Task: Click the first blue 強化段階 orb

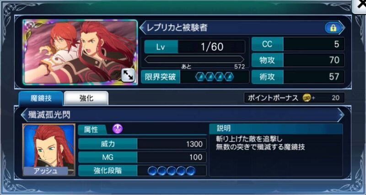Action: pyautogui.click(x=152, y=171)
